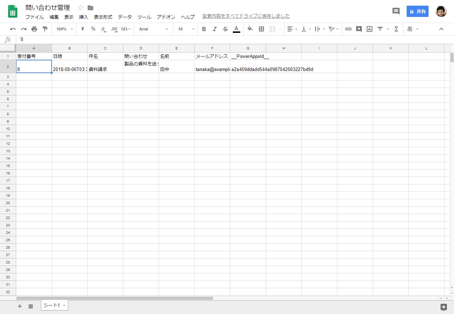Viewport: 454px width, 314px height.
Task: Click the merge cells icon
Action: pos(272,29)
